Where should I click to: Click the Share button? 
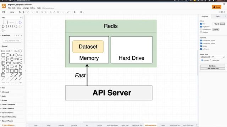tap(217, 7)
